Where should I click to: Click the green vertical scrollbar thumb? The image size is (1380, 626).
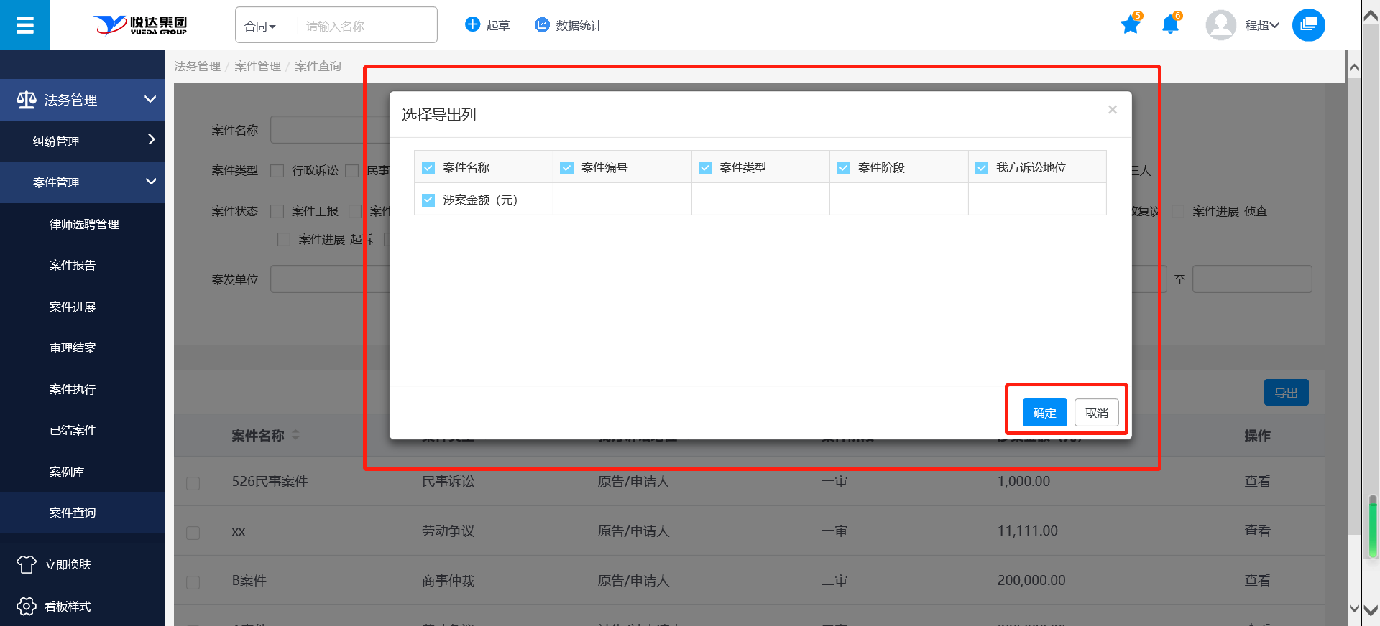tap(1373, 528)
